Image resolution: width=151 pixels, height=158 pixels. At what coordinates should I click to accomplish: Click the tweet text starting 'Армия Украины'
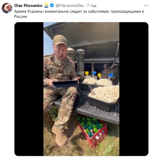(x=79, y=14)
